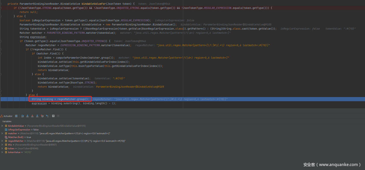Click the Step Out debugger icon

pyautogui.click(x=37, y=116)
